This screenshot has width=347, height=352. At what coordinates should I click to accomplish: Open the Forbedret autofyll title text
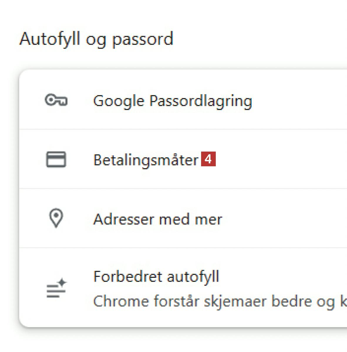(156, 277)
